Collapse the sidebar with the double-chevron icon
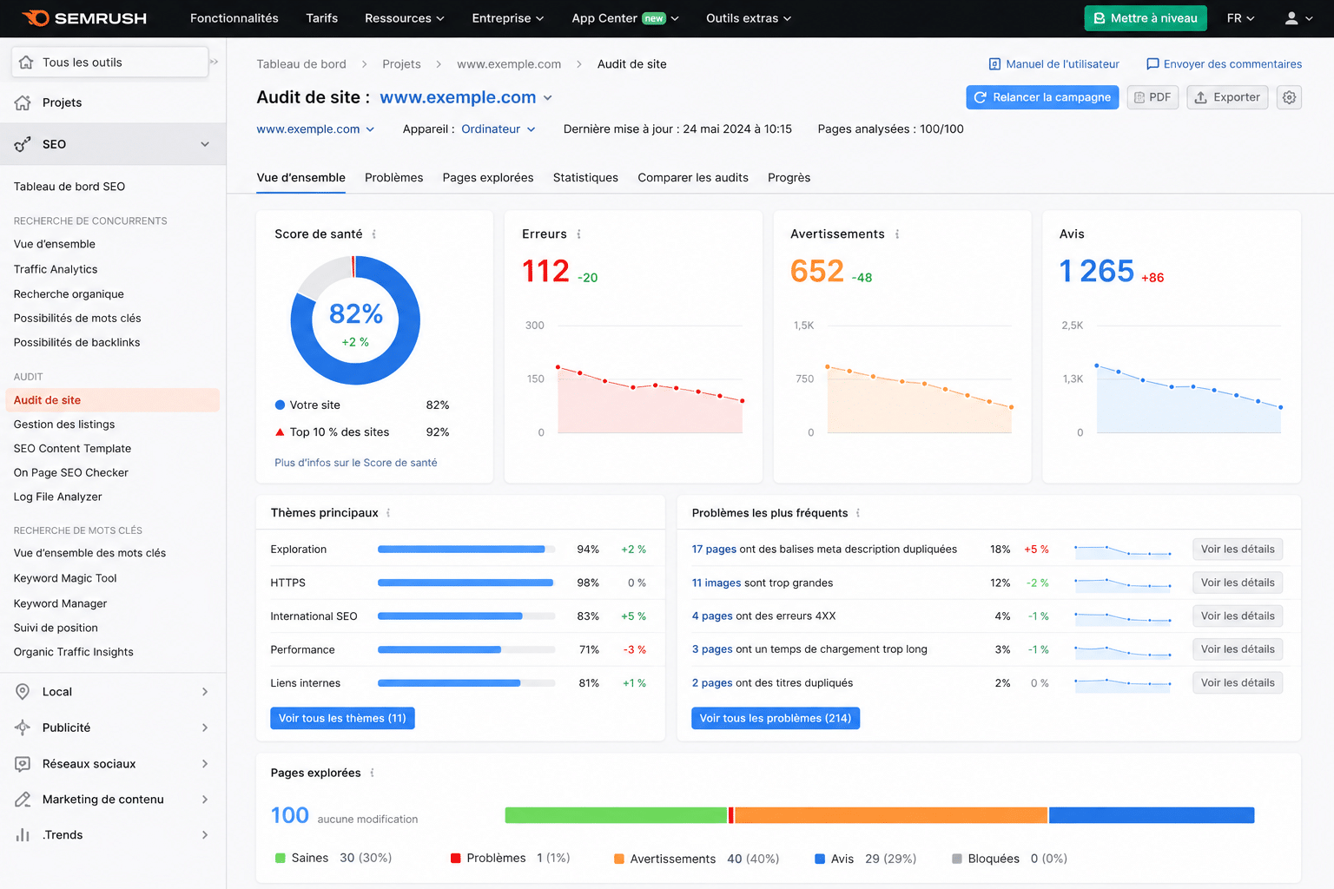The image size is (1334, 889). coord(214,62)
